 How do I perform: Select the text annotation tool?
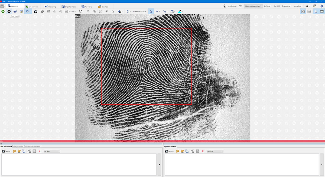tap(172, 11)
